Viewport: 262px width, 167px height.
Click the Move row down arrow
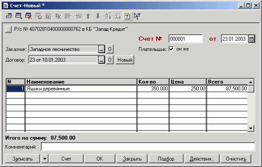98,16
